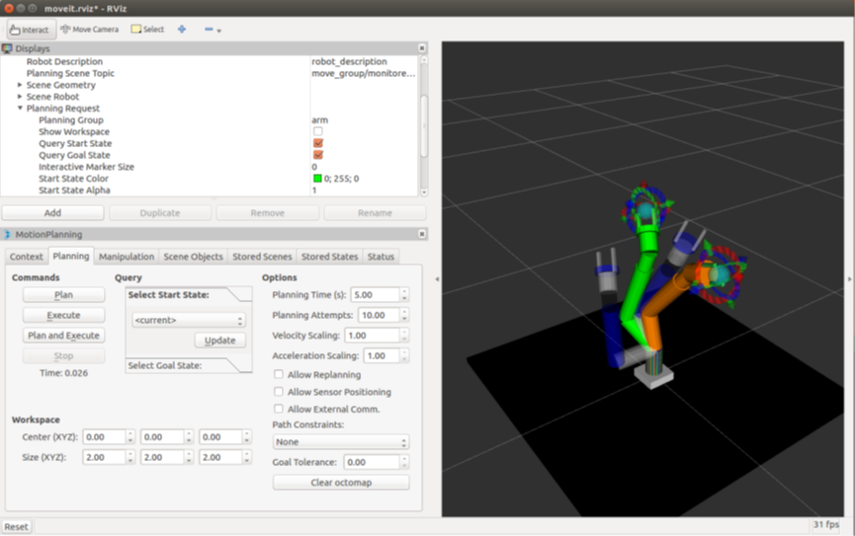Screen dimensions: 855x536
Task: Toggle the Allow Replanning checkbox
Action: coord(279,374)
